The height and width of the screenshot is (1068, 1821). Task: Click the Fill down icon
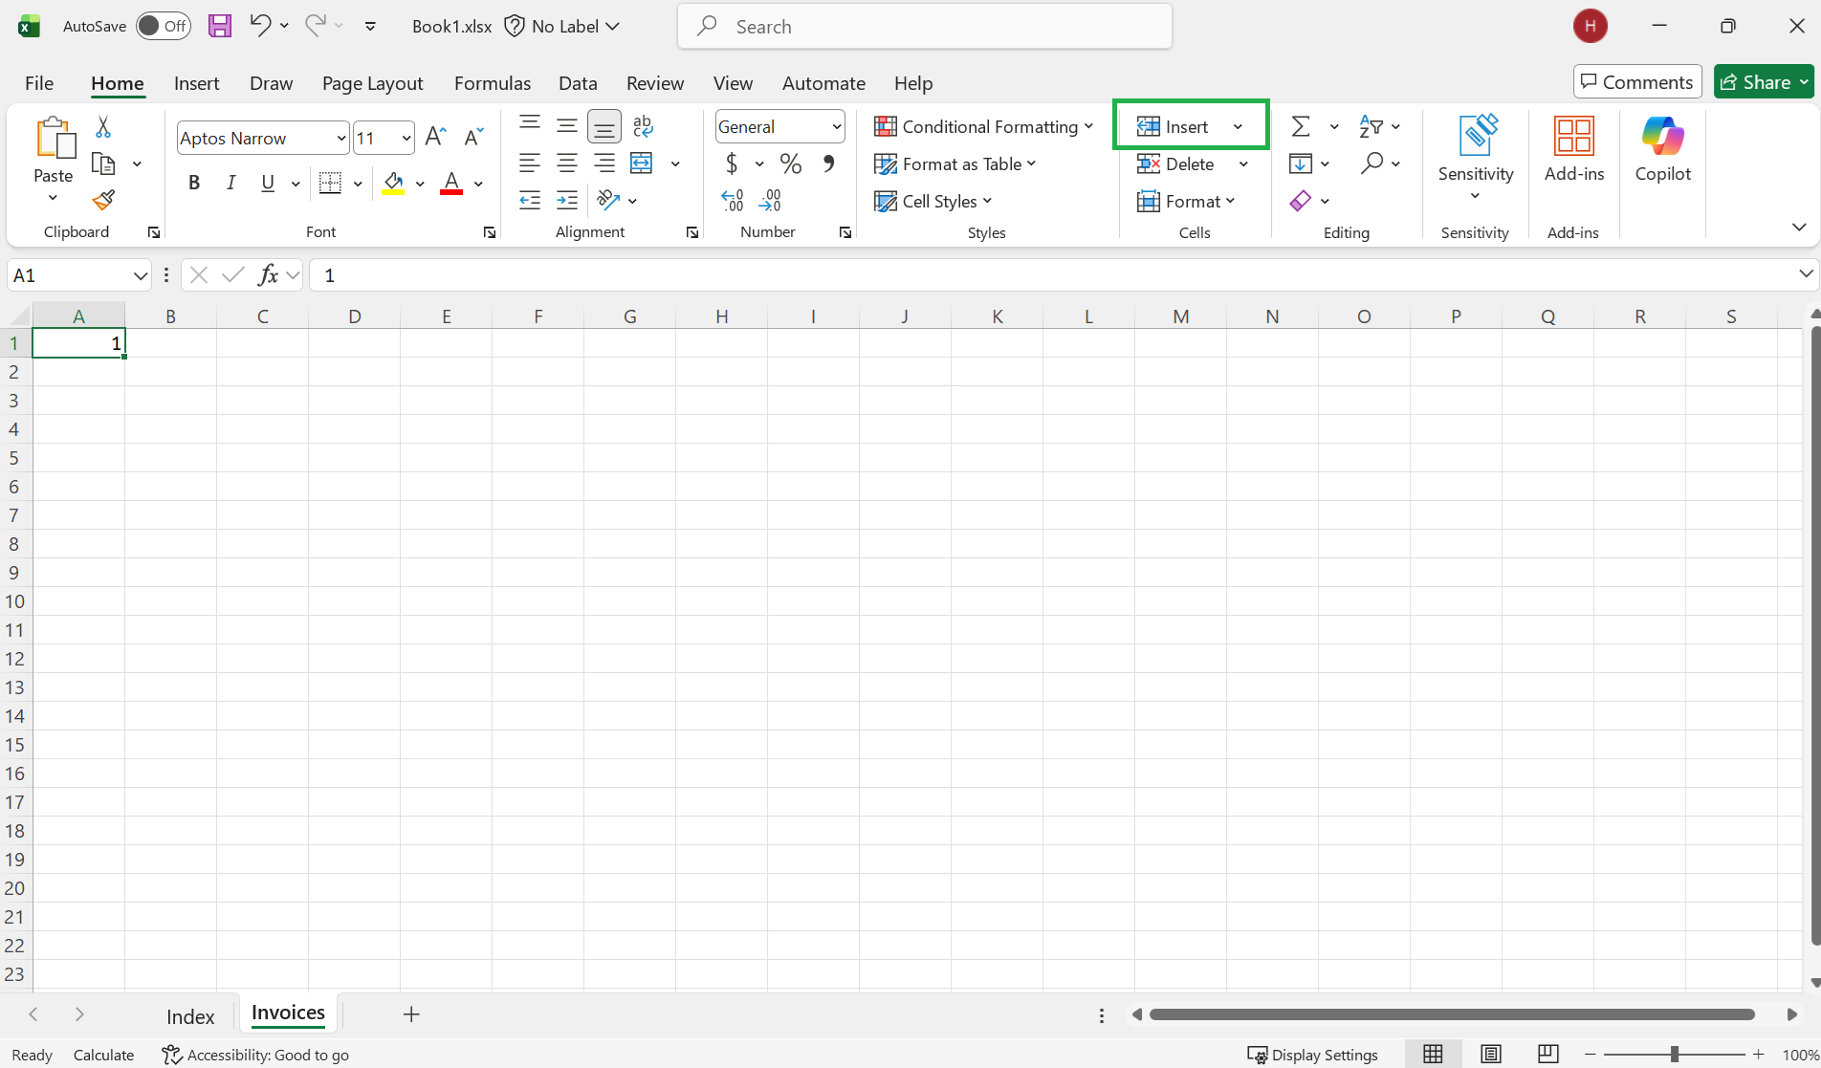click(x=1301, y=163)
